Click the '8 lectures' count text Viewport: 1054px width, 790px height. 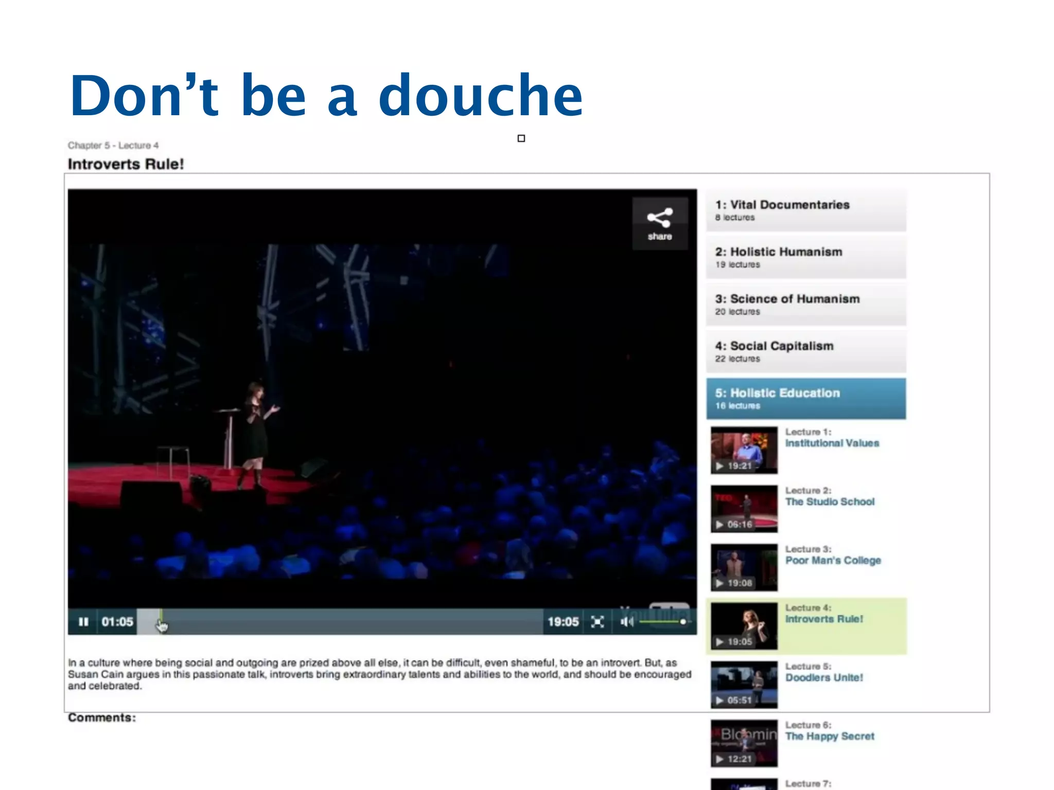pyautogui.click(x=735, y=218)
